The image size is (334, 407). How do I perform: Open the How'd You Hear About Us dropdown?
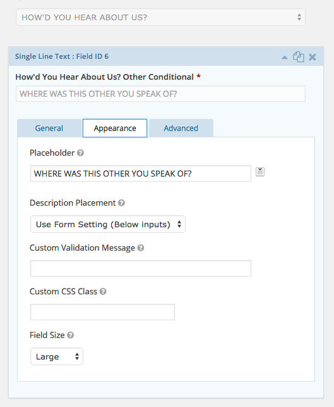tap(160, 17)
